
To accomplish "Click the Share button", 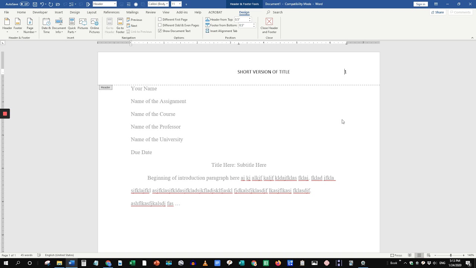I will [437, 12].
